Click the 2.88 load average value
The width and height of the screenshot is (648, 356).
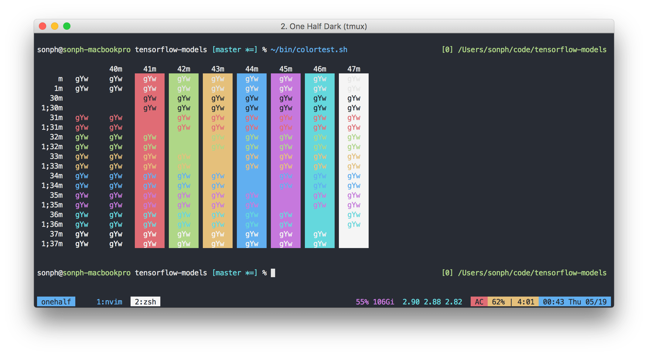point(432,302)
